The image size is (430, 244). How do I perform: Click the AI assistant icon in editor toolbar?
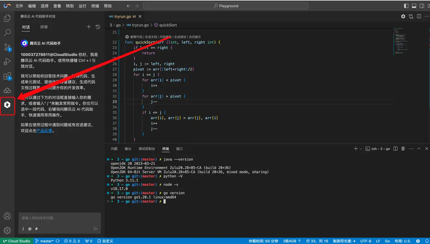coord(403,16)
